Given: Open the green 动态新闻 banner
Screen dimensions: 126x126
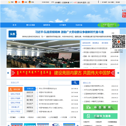Looking at the screenshot, I should (x=100, y=107).
